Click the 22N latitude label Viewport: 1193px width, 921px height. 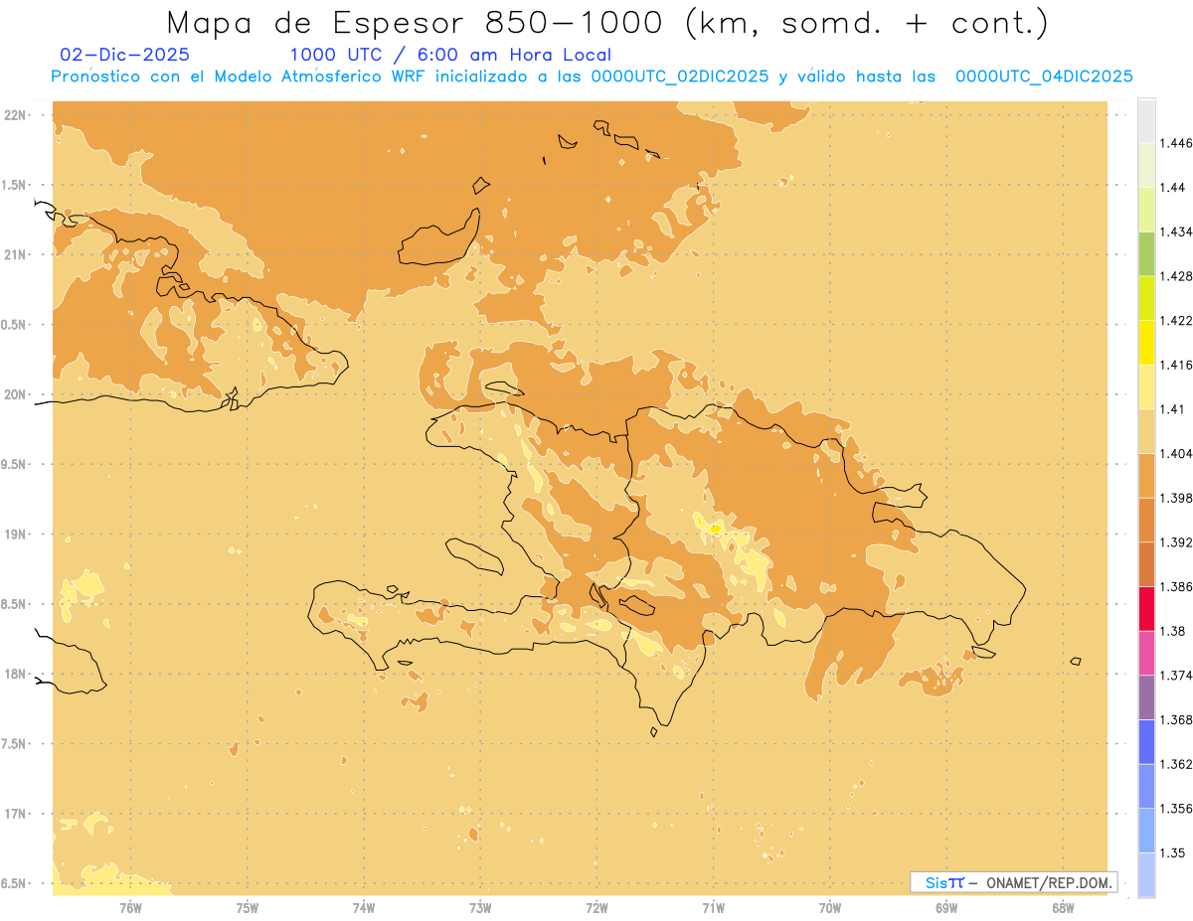(15, 115)
